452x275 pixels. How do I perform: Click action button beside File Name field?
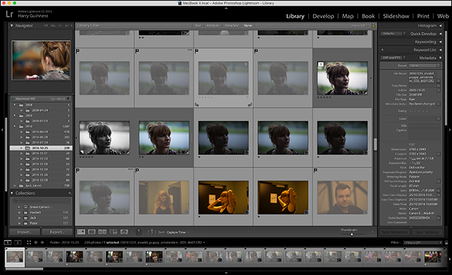(439, 81)
